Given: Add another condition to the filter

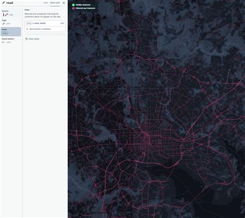Looking at the screenshot, I should (45, 29).
